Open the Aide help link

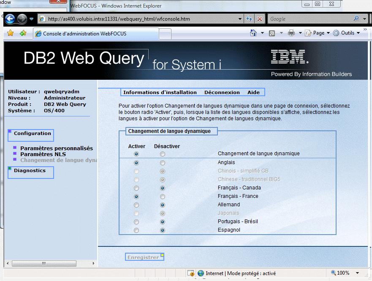coord(254,92)
